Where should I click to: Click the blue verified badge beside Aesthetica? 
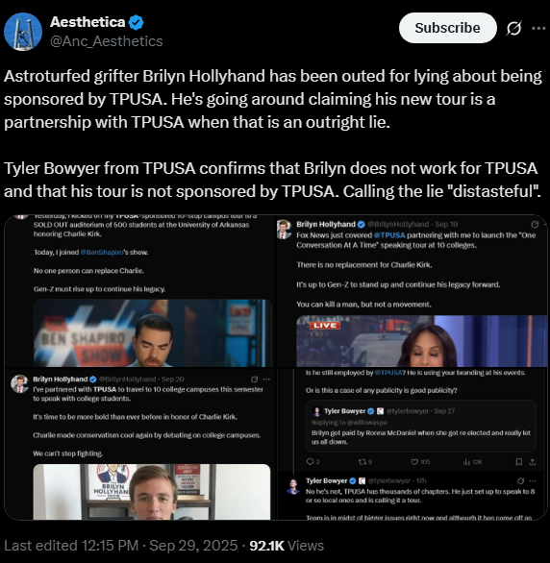coord(137,23)
